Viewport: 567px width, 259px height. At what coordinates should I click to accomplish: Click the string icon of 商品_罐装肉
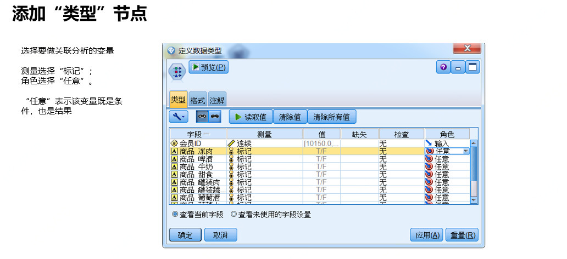[x=174, y=182]
